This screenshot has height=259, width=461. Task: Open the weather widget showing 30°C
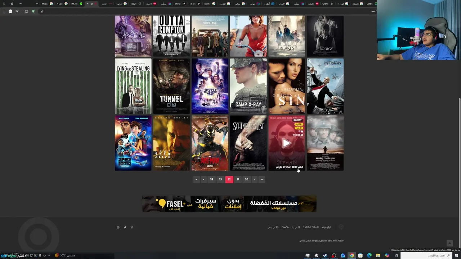click(x=65, y=255)
